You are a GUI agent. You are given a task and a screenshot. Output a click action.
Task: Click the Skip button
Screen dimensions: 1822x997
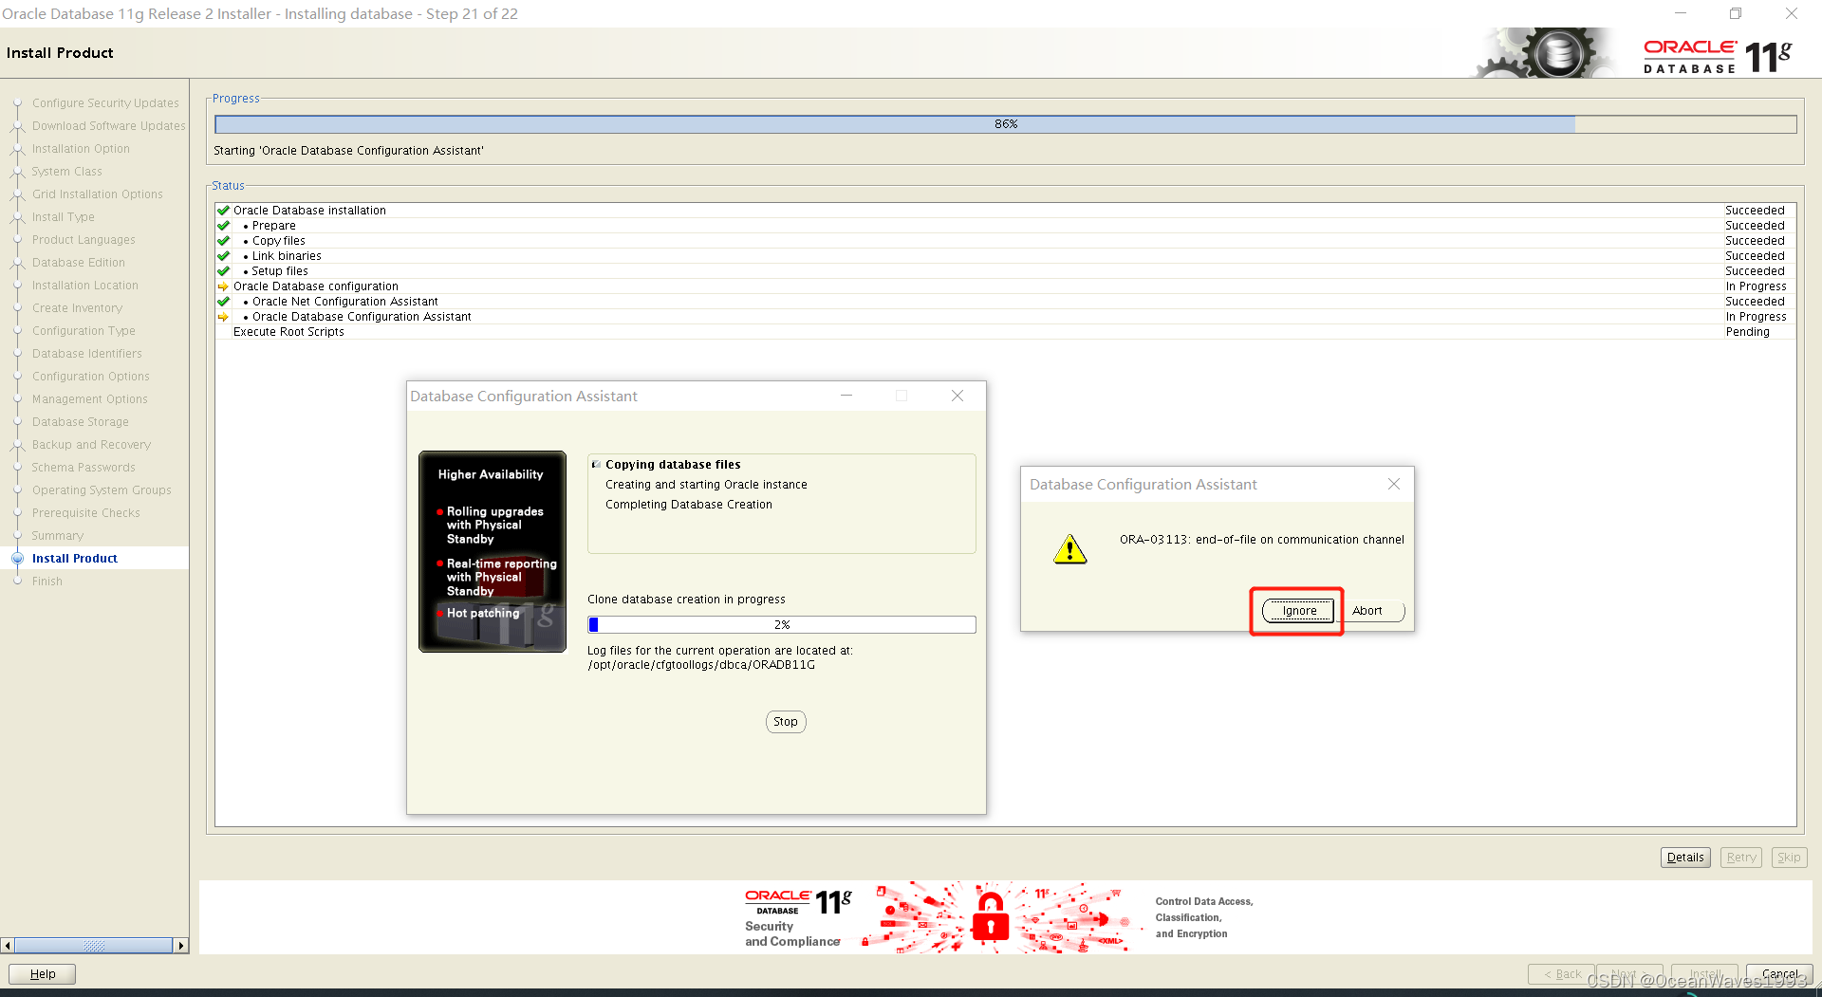pyautogui.click(x=1789, y=858)
